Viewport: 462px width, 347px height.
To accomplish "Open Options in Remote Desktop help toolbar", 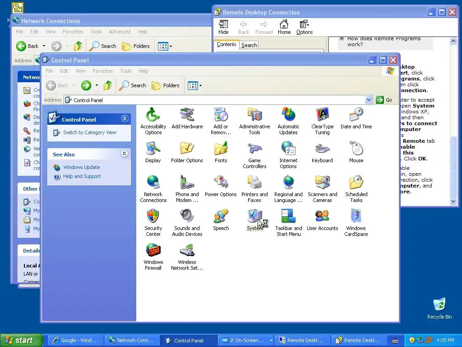I will (x=305, y=27).
